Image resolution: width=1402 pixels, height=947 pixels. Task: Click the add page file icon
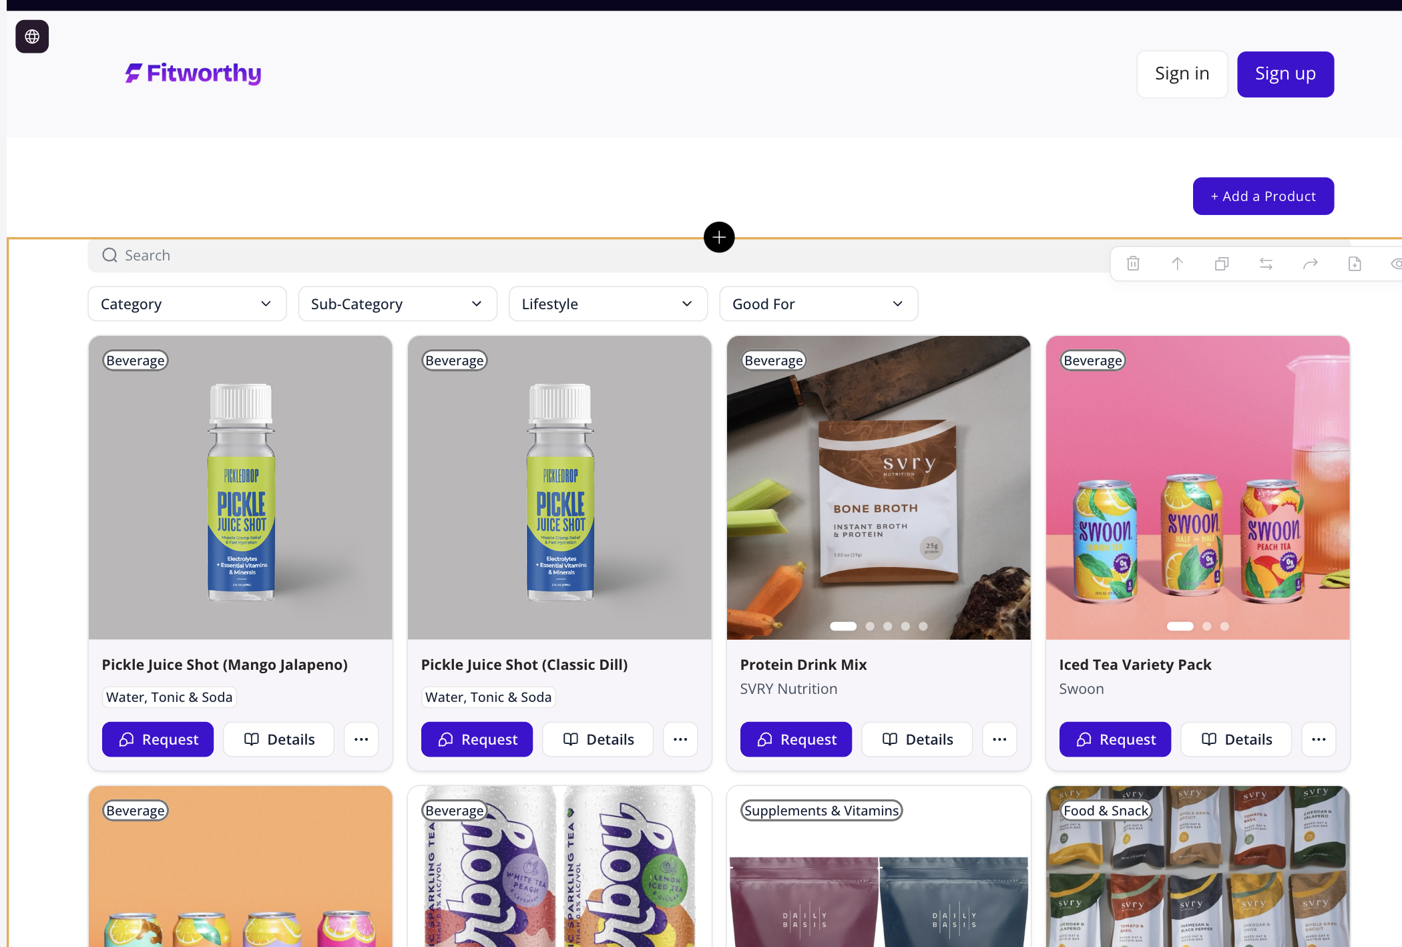pyautogui.click(x=1355, y=264)
